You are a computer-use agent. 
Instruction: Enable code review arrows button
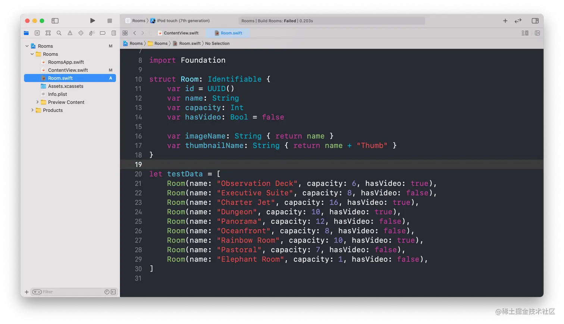[518, 21]
